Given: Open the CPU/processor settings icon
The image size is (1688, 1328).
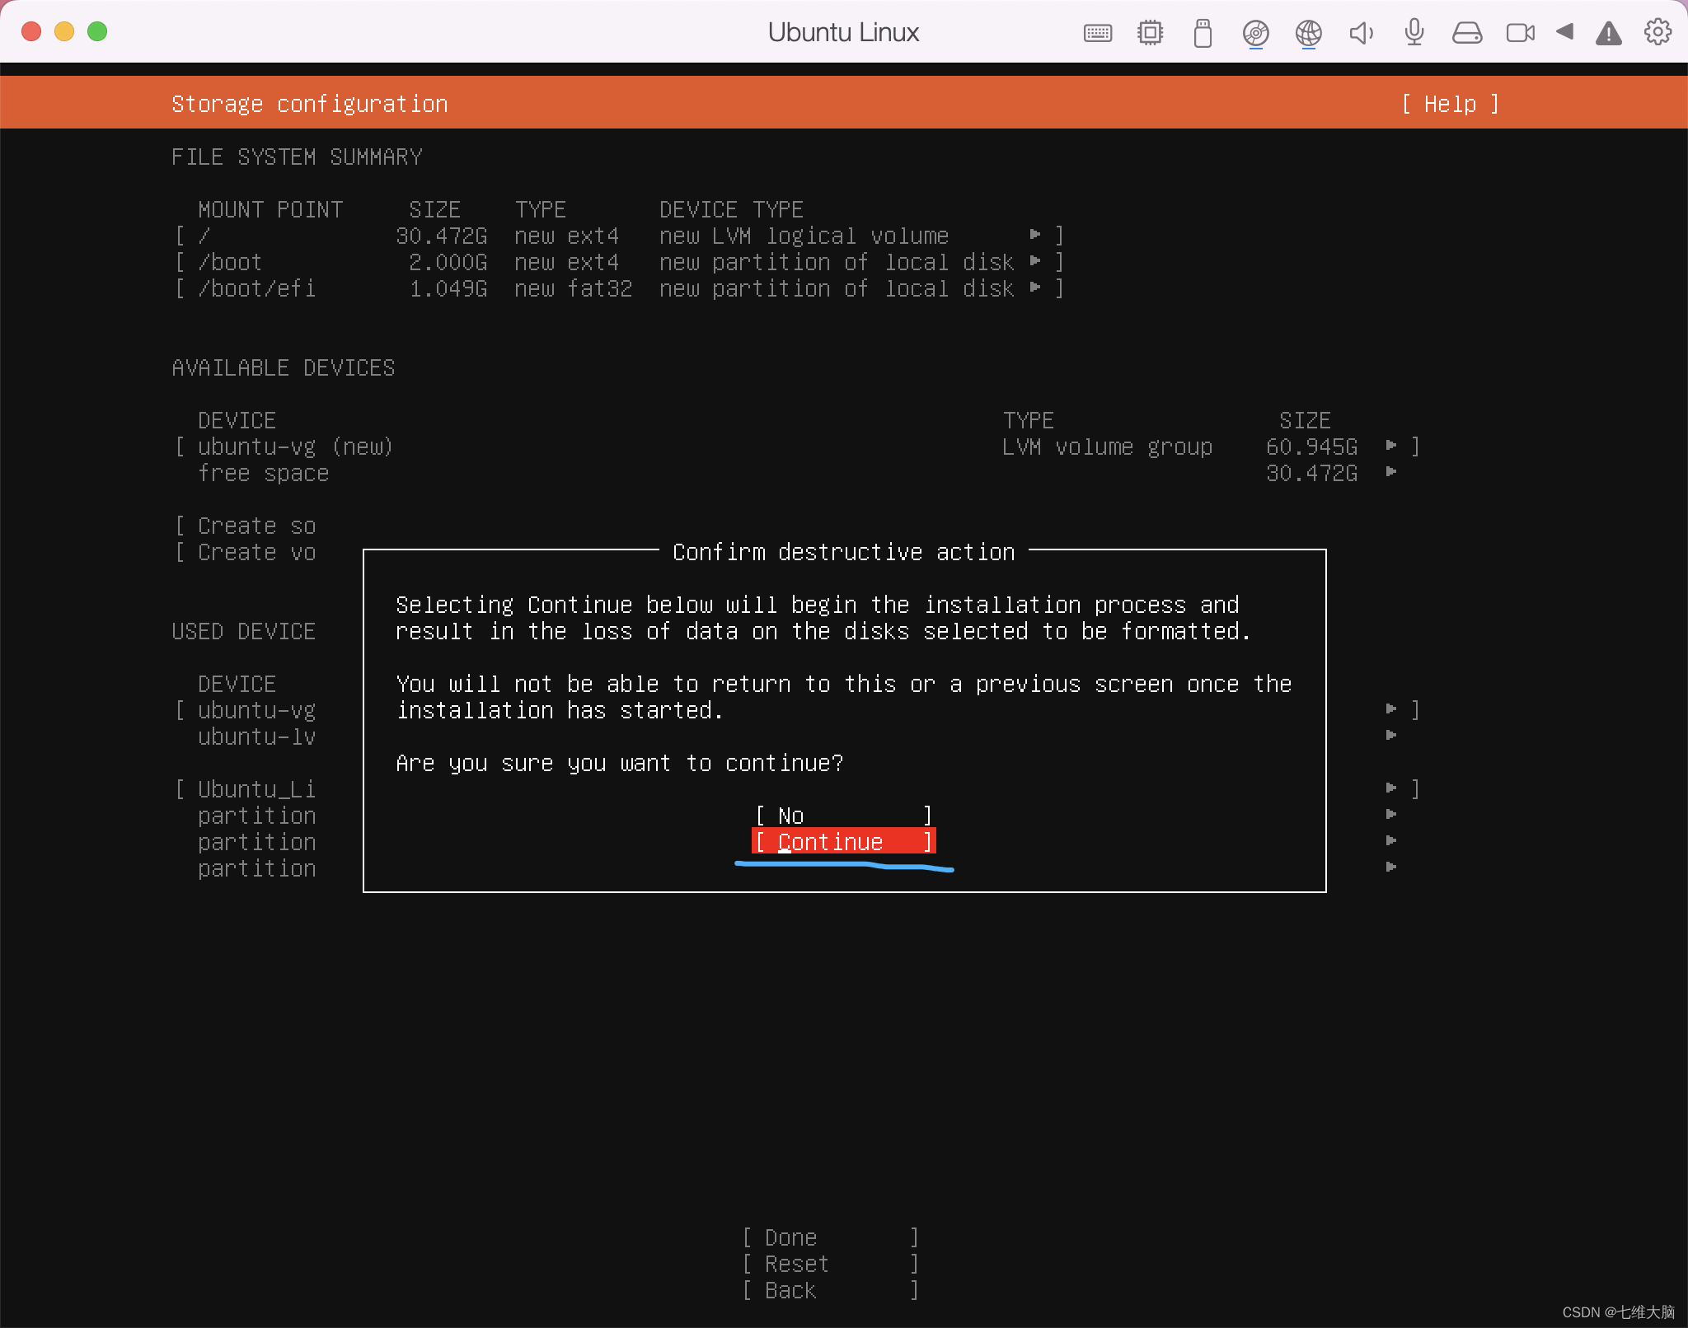Looking at the screenshot, I should pyautogui.click(x=1150, y=33).
